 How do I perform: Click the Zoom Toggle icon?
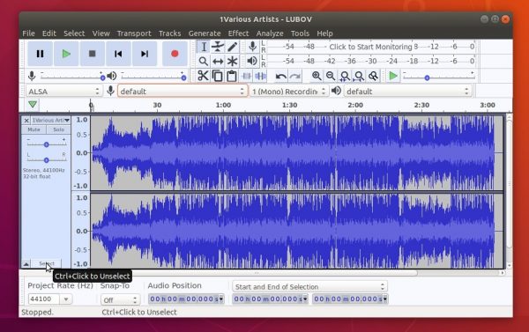coord(373,76)
